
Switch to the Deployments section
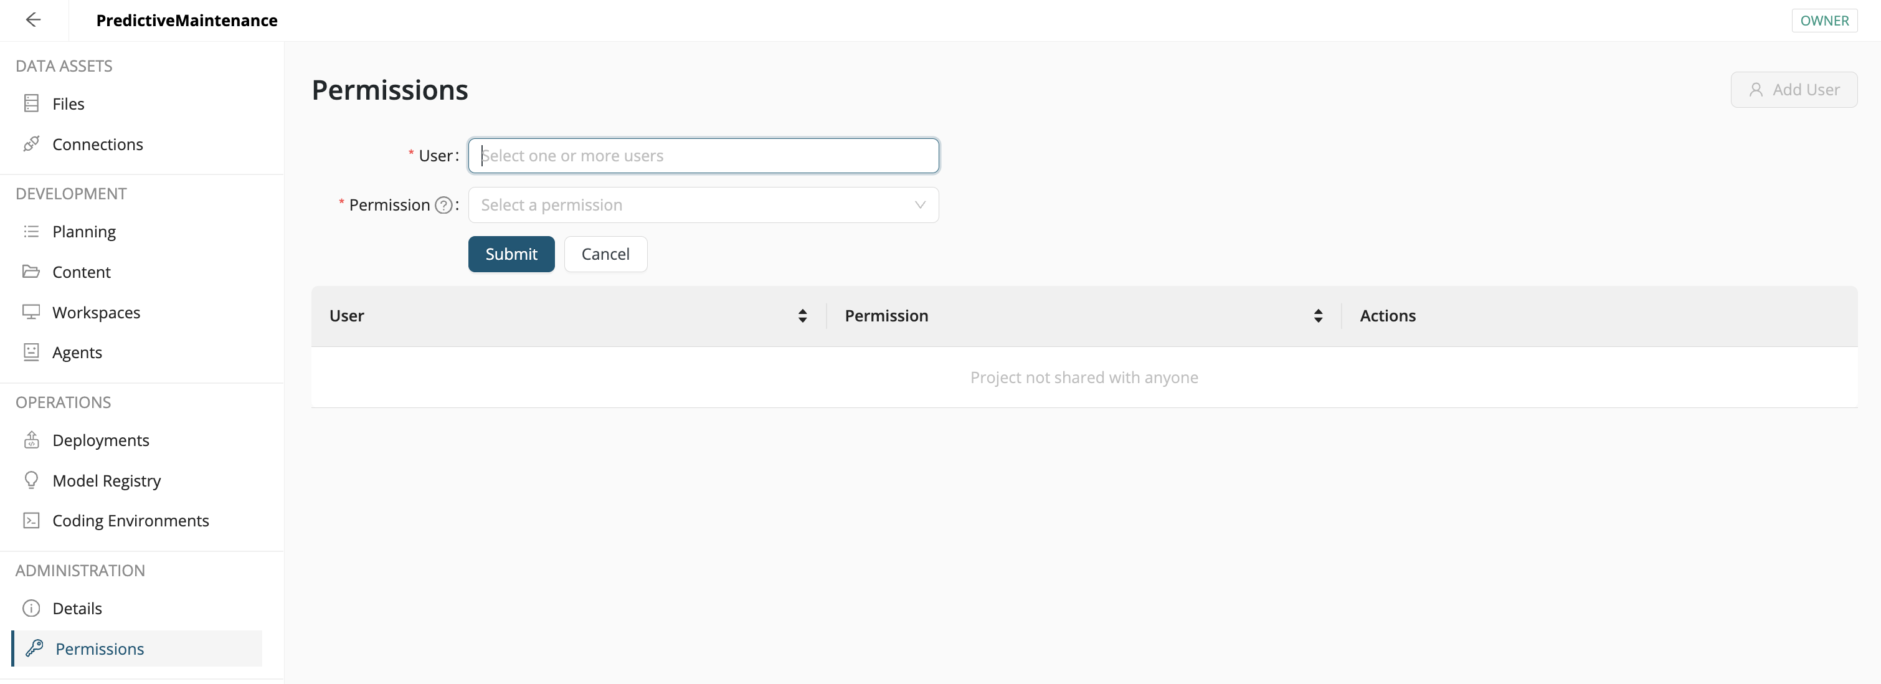point(101,439)
